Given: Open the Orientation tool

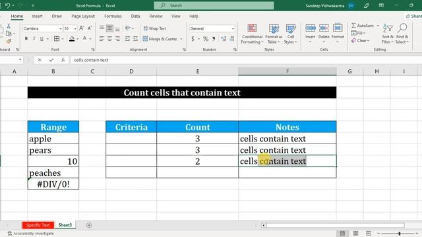Looking at the screenshot, I should pos(128,28).
